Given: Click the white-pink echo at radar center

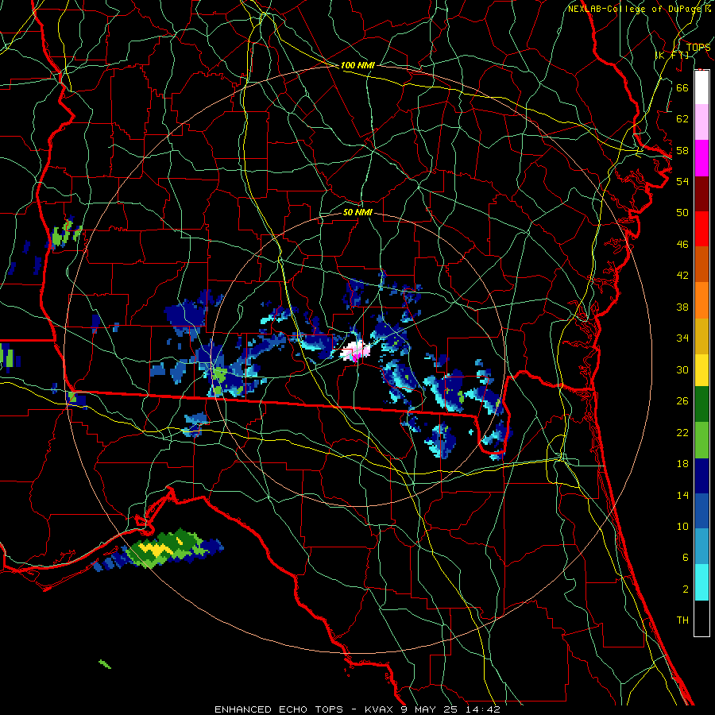Looking at the screenshot, I should tap(355, 350).
